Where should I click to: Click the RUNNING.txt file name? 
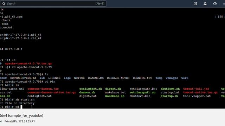click(x=142, y=78)
